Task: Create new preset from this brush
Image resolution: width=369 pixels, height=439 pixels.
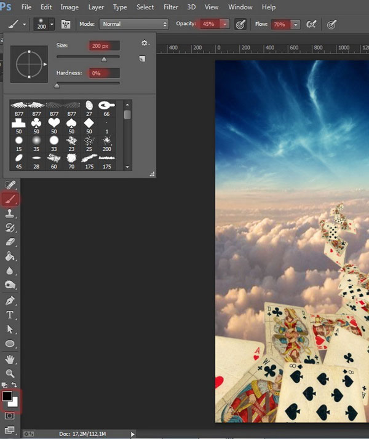Action: tap(142, 58)
